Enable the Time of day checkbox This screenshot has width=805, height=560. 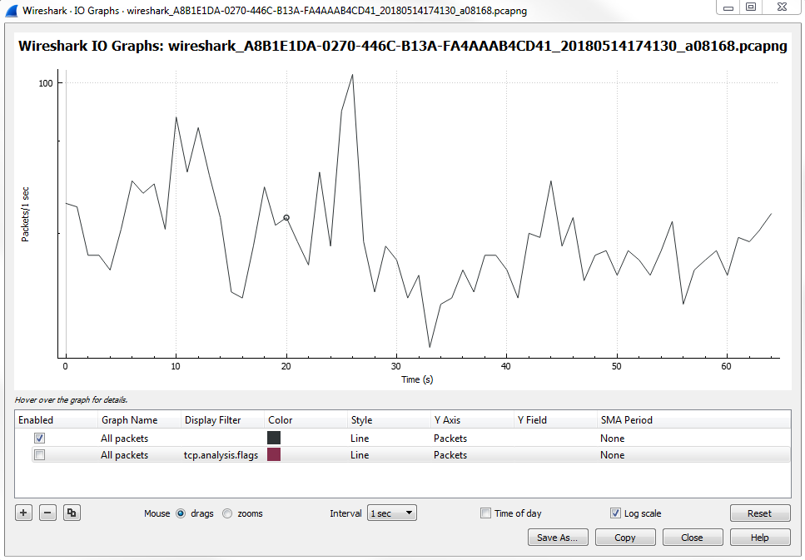(485, 513)
